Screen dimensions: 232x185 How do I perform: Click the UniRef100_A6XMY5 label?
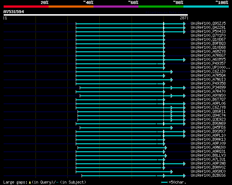208,59
